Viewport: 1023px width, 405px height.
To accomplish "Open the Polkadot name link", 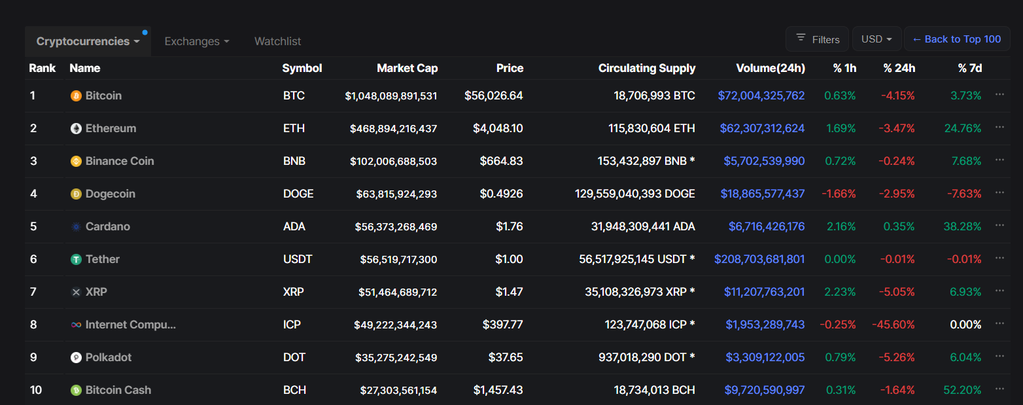I will [x=109, y=357].
